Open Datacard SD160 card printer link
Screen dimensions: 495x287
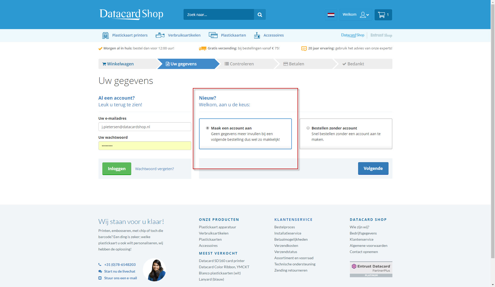(222, 261)
